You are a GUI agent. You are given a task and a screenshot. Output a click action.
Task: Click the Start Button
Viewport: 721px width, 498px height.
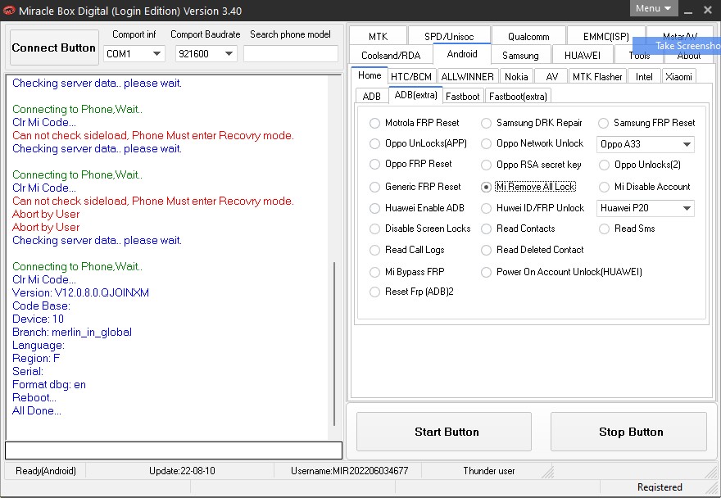click(x=444, y=432)
